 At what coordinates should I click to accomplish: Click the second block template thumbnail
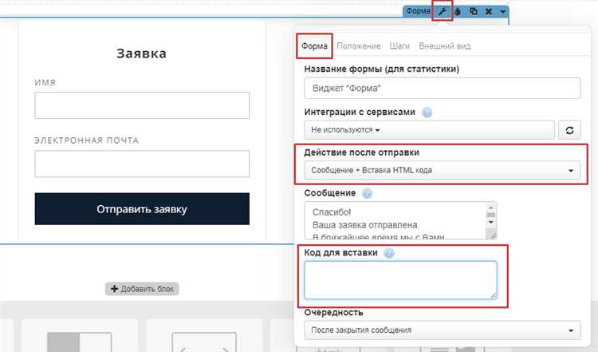(204, 335)
